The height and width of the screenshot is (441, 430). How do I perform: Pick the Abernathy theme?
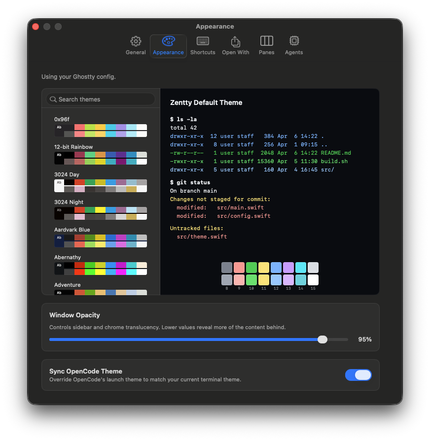pyautogui.click(x=101, y=265)
